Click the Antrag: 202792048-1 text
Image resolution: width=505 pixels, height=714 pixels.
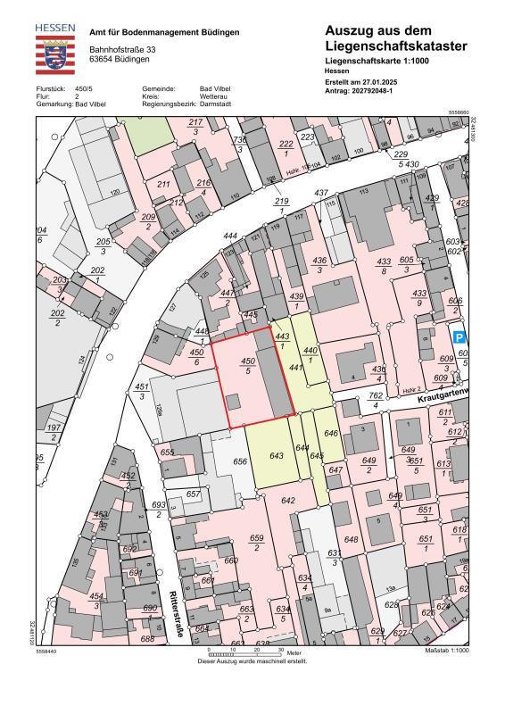coord(359,91)
